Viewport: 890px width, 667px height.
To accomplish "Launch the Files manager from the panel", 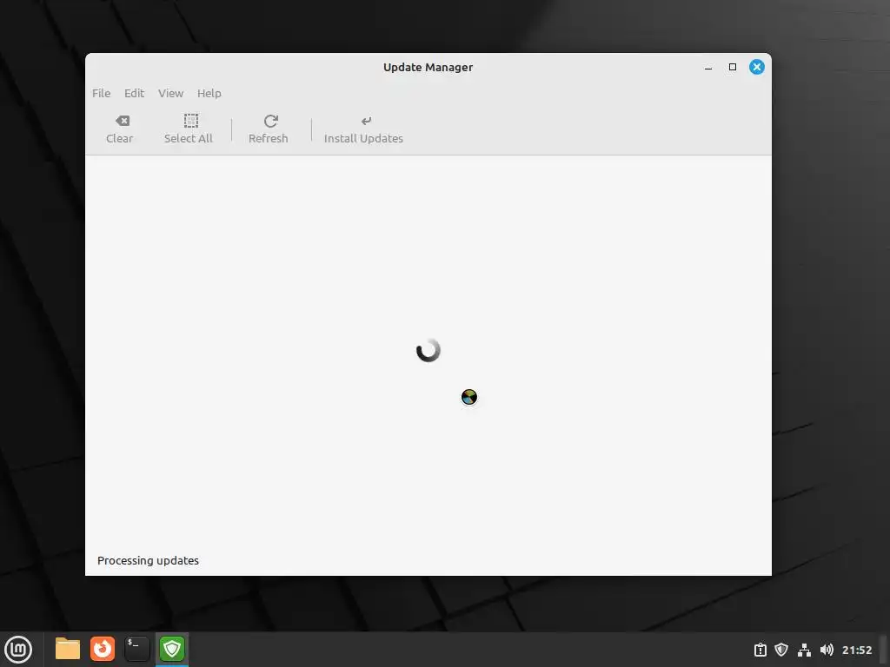I will [x=68, y=649].
